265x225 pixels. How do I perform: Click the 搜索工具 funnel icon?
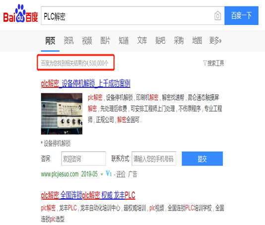tap(205, 63)
